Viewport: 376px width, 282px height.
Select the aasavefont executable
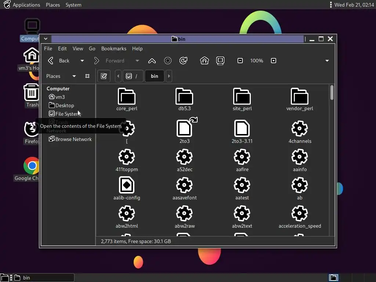coord(184,188)
